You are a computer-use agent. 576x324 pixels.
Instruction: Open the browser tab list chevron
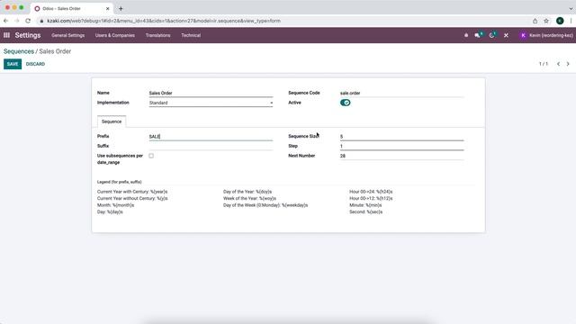pos(571,8)
